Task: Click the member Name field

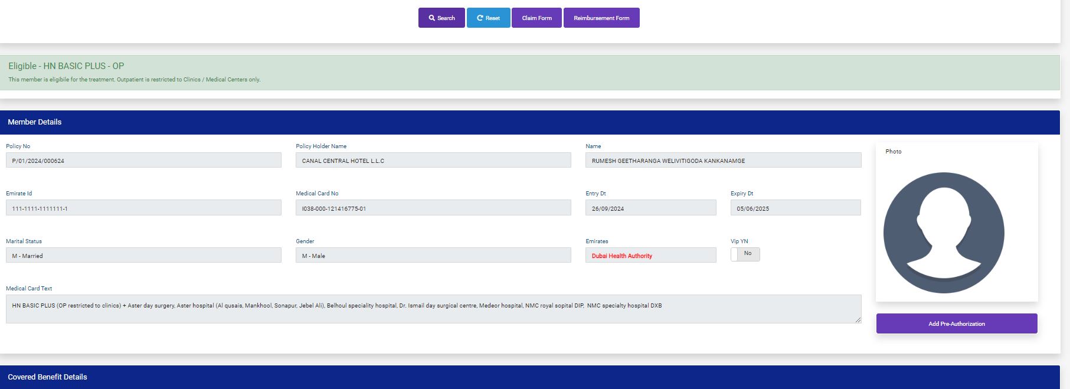Action: click(723, 161)
